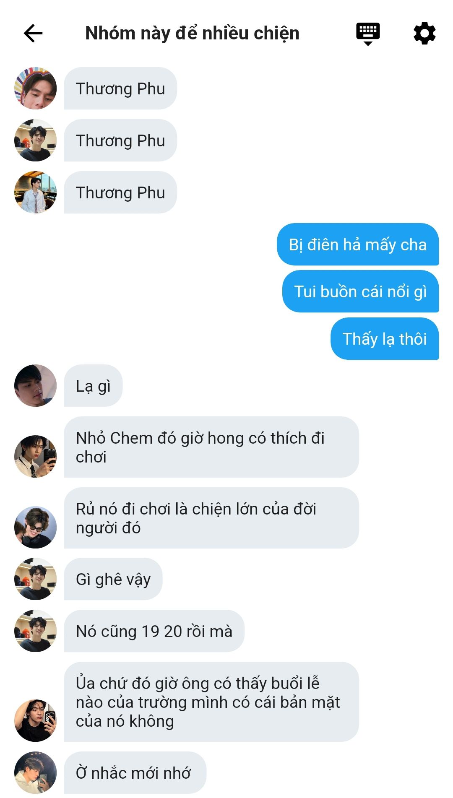Tap the "Thấy lạ thôi" sent message
Image resolution: width=453 pixels, height=798 pixels.
385,339
